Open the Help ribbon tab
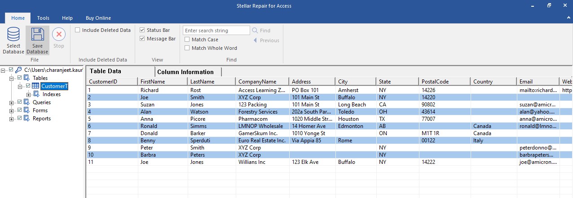The width and height of the screenshot is (573, 198). point(67,18)
